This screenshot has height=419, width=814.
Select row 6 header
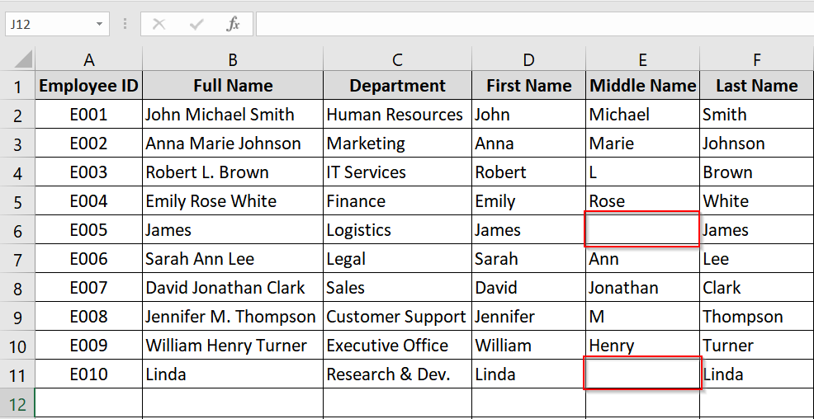17,230
